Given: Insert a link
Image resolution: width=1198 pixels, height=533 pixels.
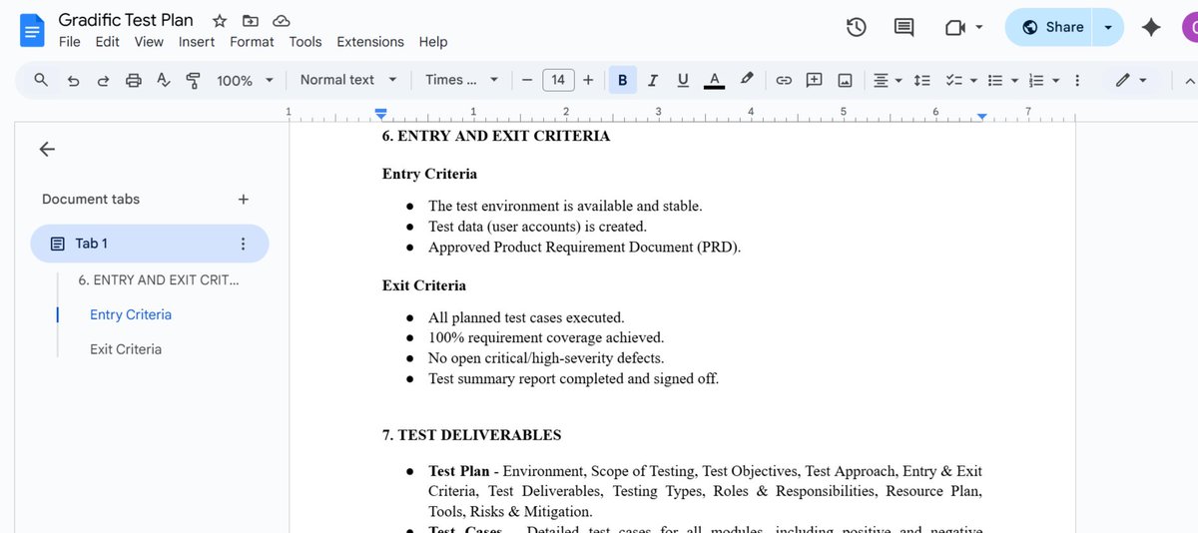Looking at the screenshot, I should 784,80.
